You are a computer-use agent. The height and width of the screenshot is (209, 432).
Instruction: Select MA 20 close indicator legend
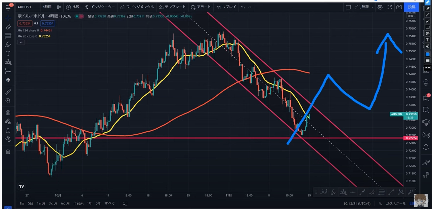(x=34, y=36)
